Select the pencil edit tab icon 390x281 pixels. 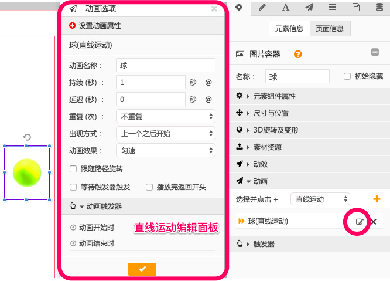[x=262, y=7]
